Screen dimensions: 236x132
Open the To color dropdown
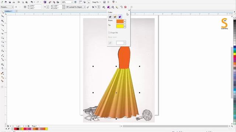125,26
